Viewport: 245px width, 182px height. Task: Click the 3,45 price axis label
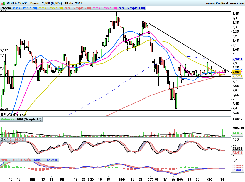pyautogui.click(x=236, y=14)
